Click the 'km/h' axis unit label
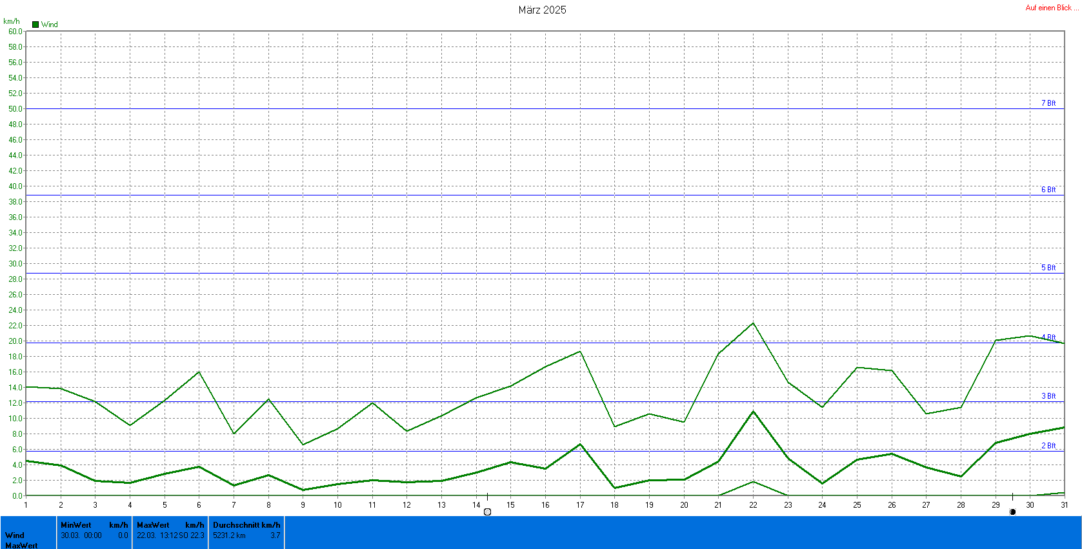The image size is (1082, 549). pyautogui.click(x=12, y=21)
